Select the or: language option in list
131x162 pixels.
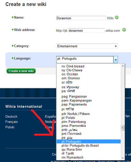click(67, 83)
